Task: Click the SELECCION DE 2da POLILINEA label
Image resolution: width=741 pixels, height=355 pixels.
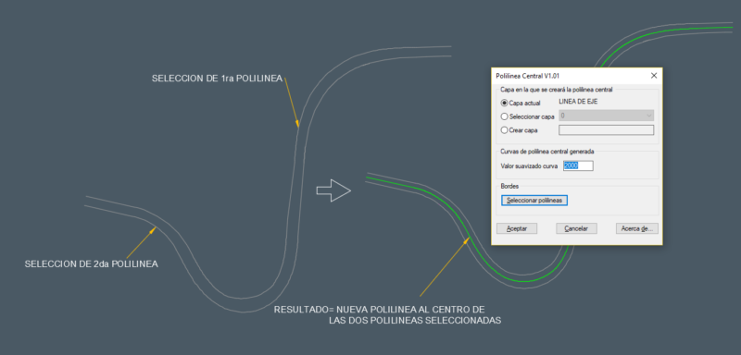Action: click(91, 264)
